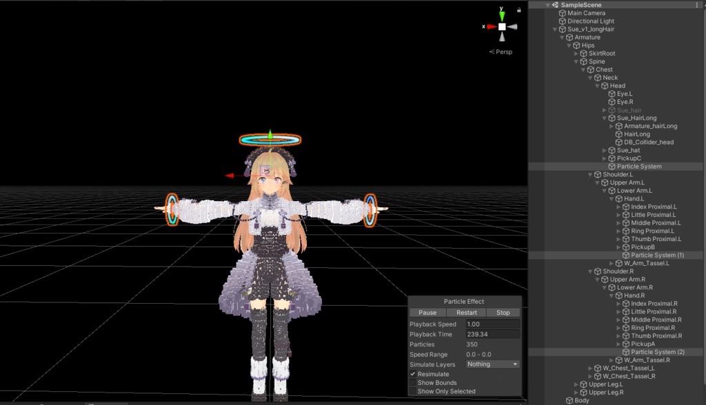Click the PickupA cube icon

626,344
